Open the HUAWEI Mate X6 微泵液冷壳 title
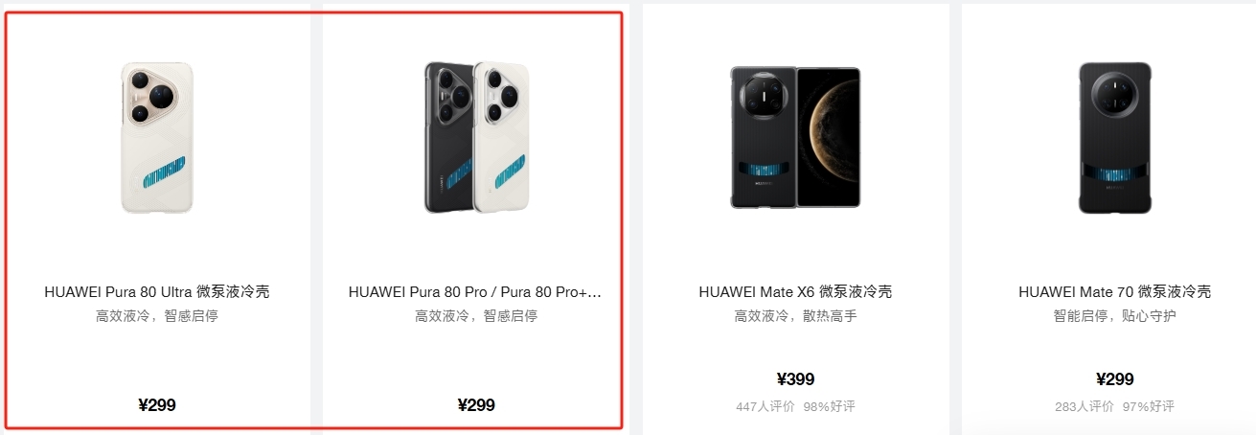Image resolution: width=1256 pixels, height=435 pixels. click(x=795, y=291)
